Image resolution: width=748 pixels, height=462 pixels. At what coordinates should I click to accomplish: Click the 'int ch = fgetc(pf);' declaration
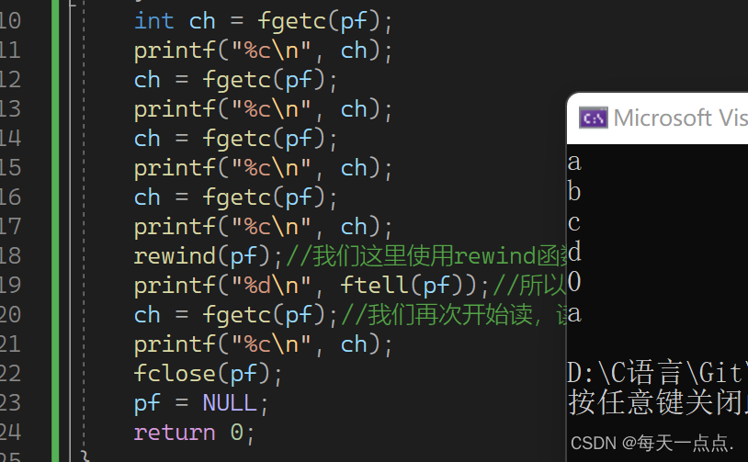[x=263, y=20]
